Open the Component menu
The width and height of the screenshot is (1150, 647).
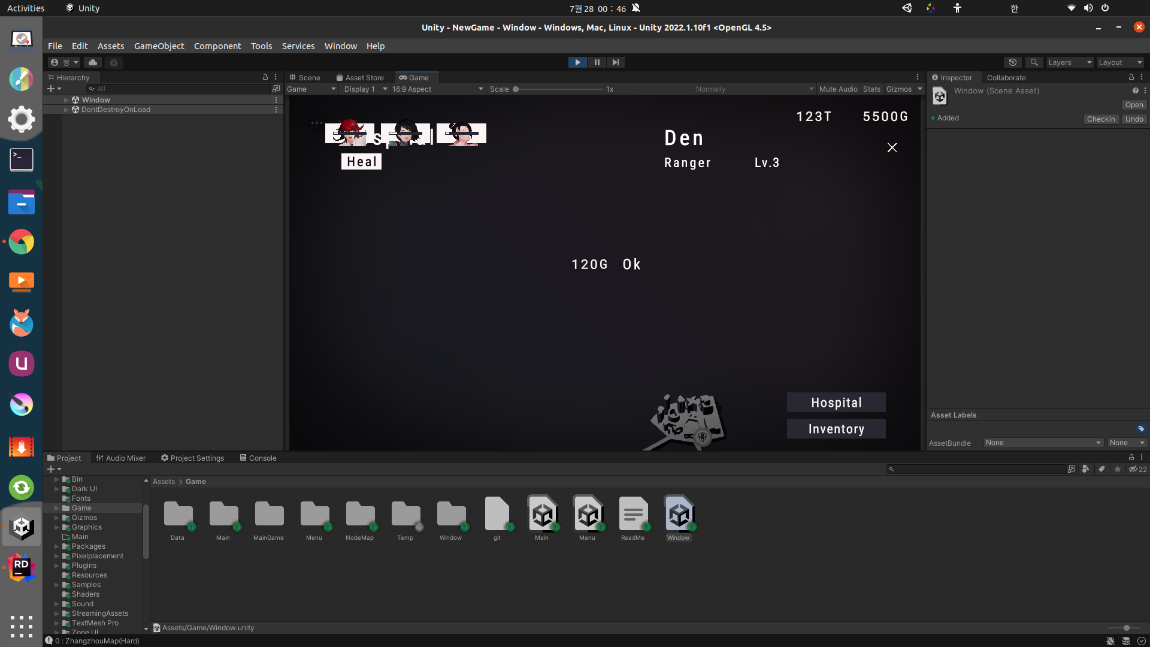(x=217, y=46)
